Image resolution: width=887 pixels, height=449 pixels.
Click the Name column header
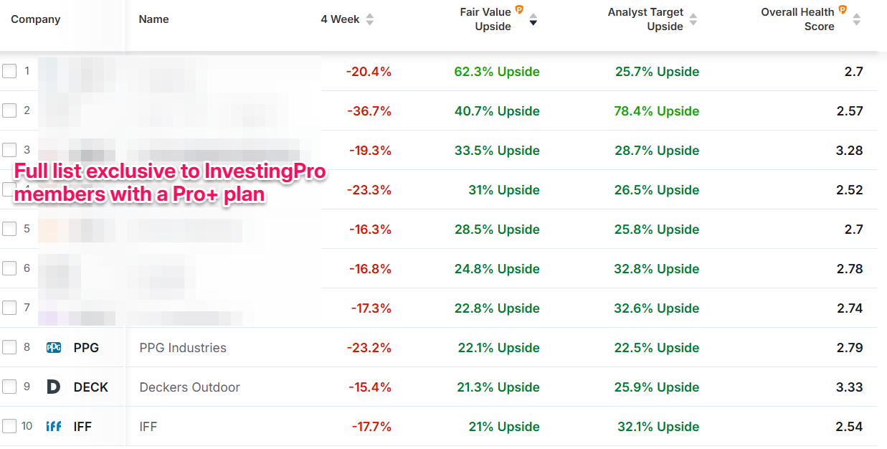153,19
